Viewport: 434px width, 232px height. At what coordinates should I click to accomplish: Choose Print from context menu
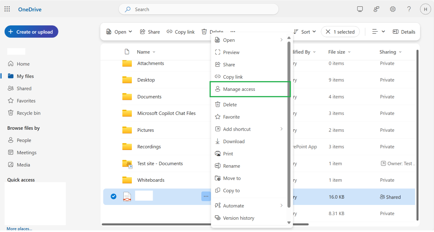[x=249, y=154]
